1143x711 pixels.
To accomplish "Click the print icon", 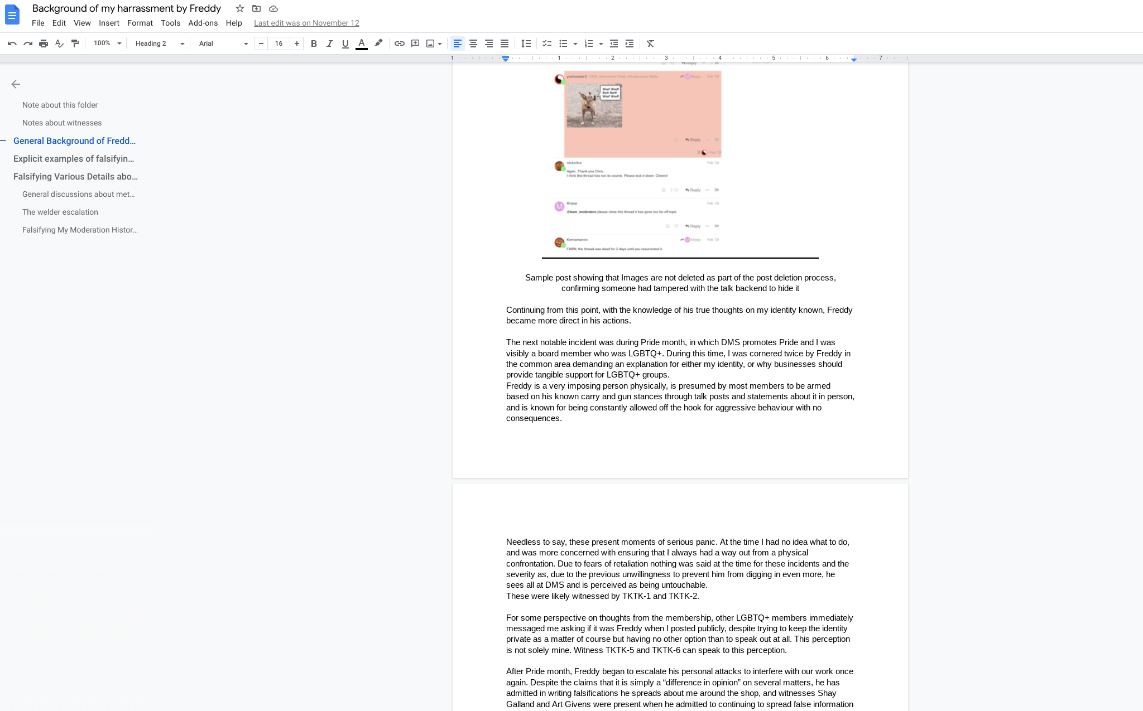I will tap(44, 43).
